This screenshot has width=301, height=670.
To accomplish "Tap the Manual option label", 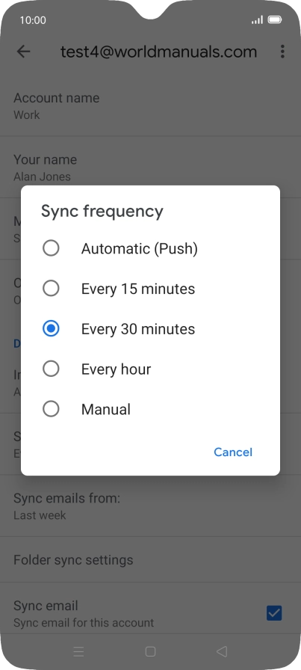I will tap(106, 409).
